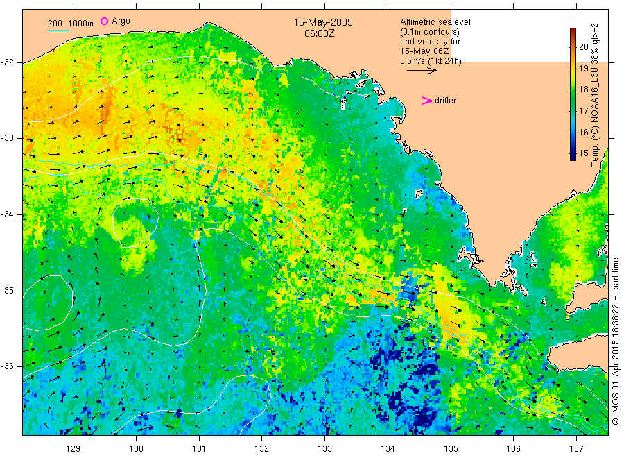Click longitude axis label '134'
This screenshot has width=624, height=458.
(388, 449)
